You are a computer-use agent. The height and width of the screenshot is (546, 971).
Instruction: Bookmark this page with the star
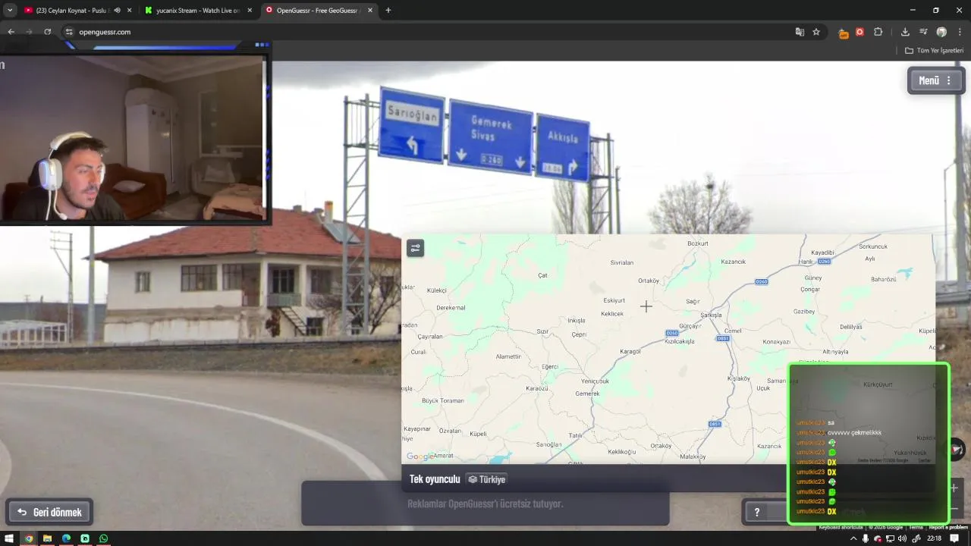point(816,32)
